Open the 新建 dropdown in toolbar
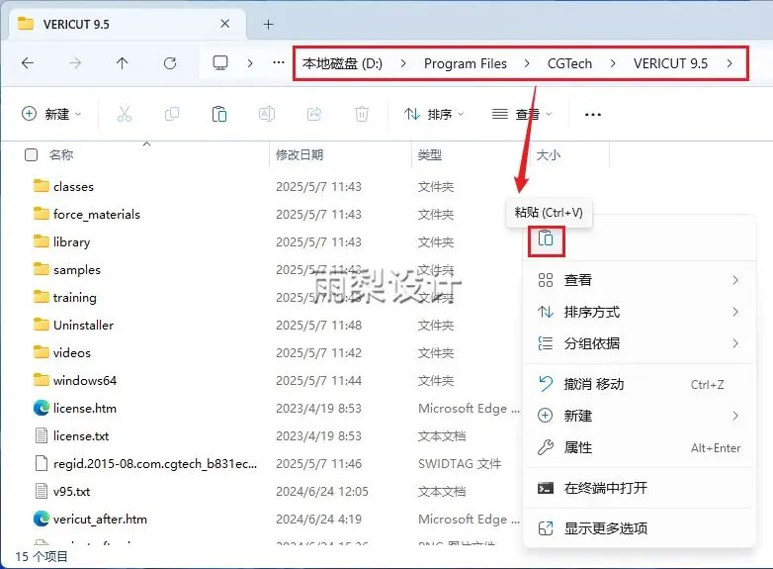 point(51,114)
